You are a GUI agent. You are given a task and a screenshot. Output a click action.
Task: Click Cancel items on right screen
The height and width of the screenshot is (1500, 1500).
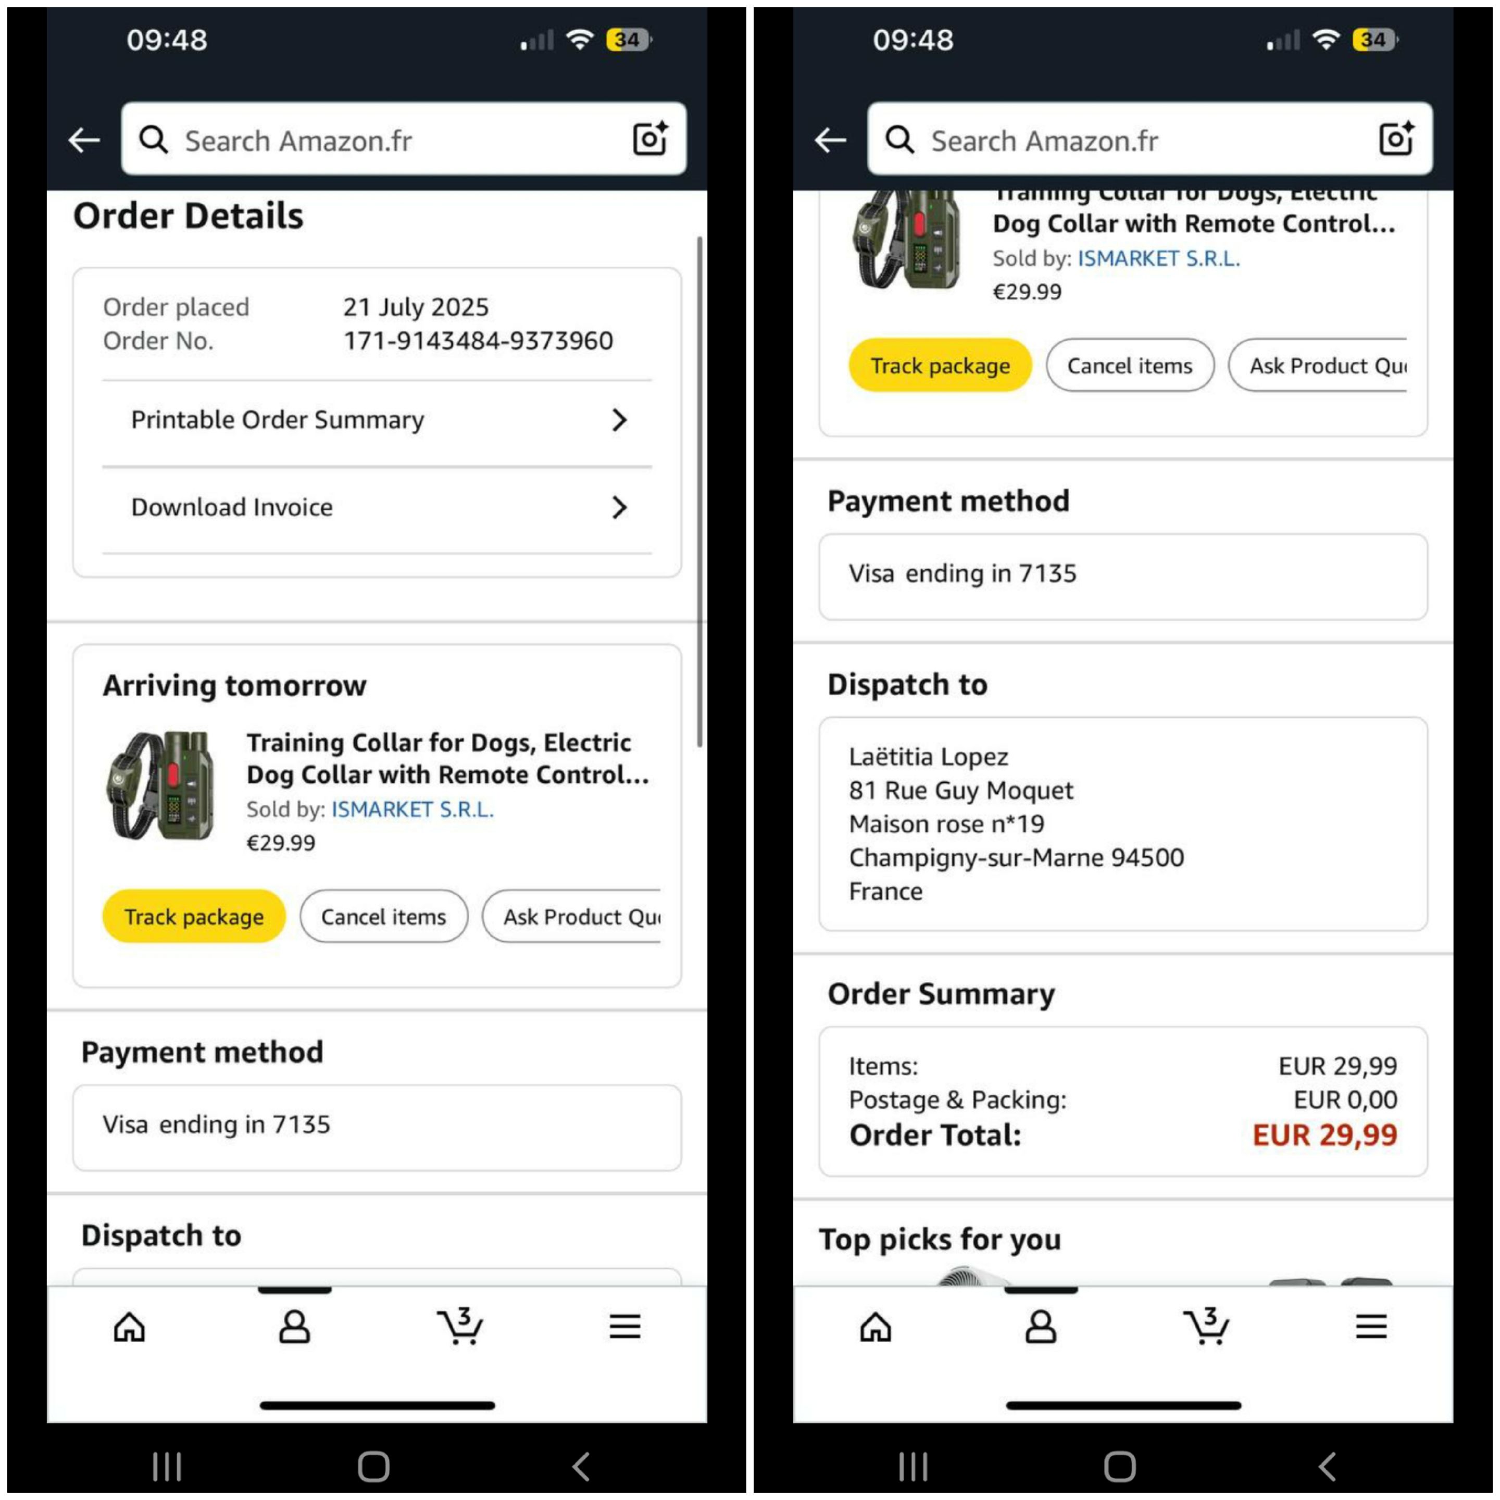pos(1130,365)
